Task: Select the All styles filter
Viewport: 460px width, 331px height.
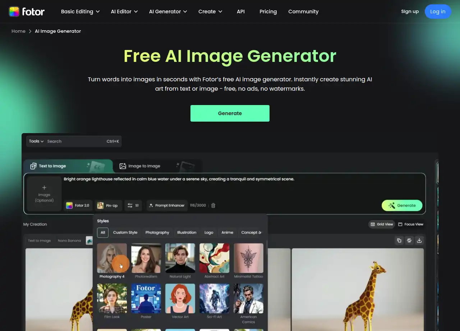Action: point(103,232)
